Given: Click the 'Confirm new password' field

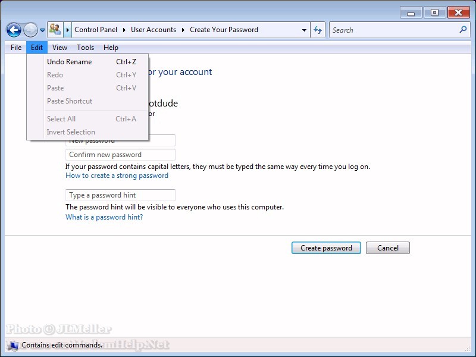Looking at the screenshot, I should pyautogui.click(x=120, y=155).
